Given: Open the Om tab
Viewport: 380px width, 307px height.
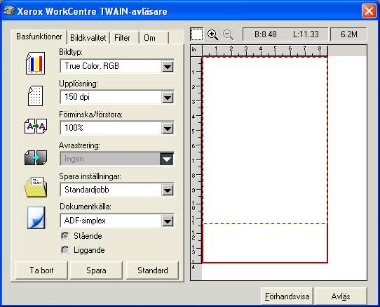Looking at the screenshot, I should 154,38.
